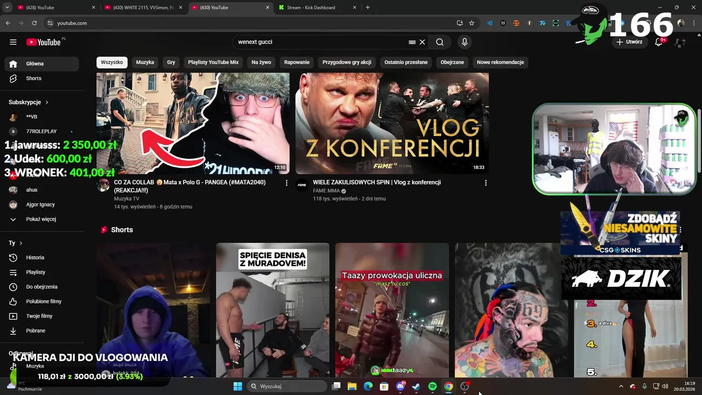This screenshot has height=395, width=702.
Task: Open Spotify from the taskbar
Action: click(432, 386)
